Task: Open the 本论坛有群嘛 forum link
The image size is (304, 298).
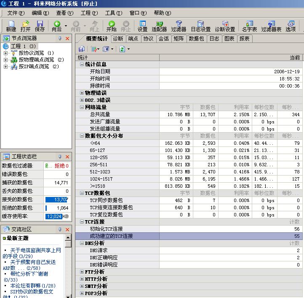Action: click(x=32, y=285)
